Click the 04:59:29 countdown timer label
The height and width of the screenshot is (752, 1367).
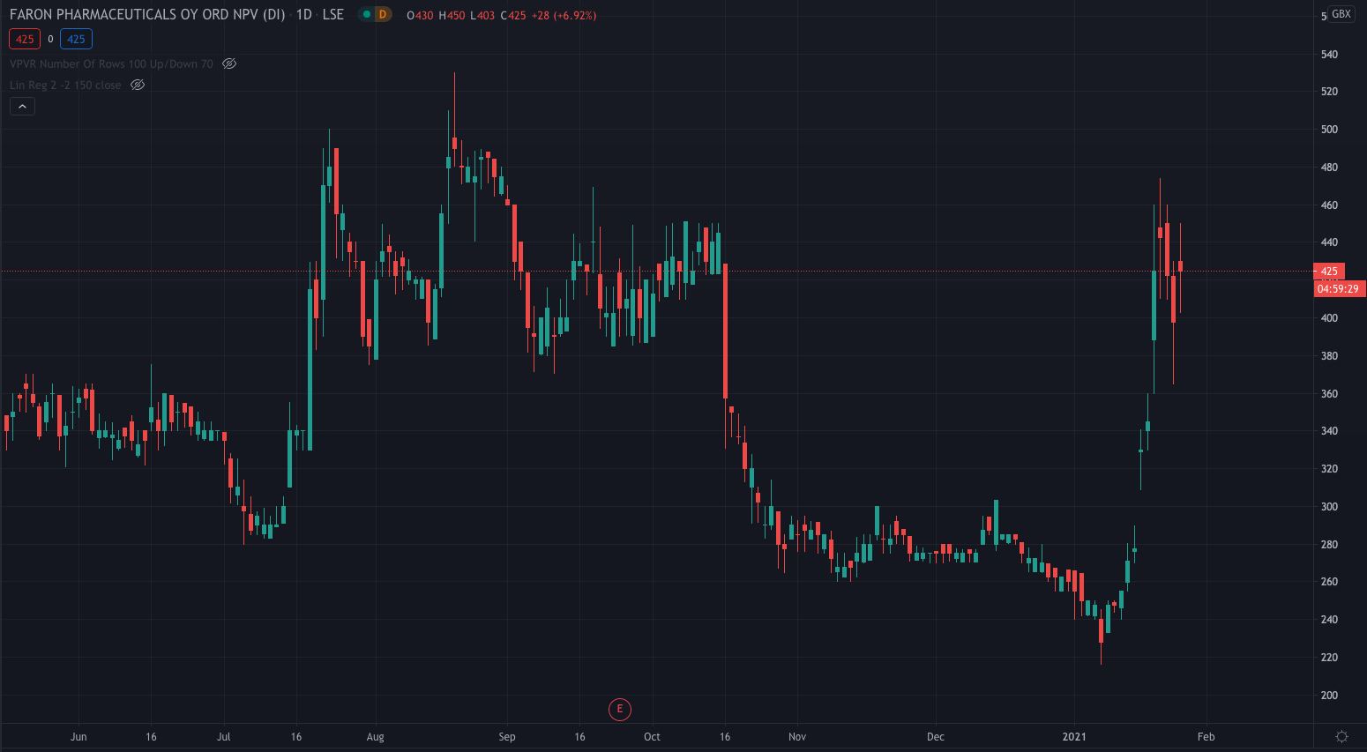[1338, 289]
